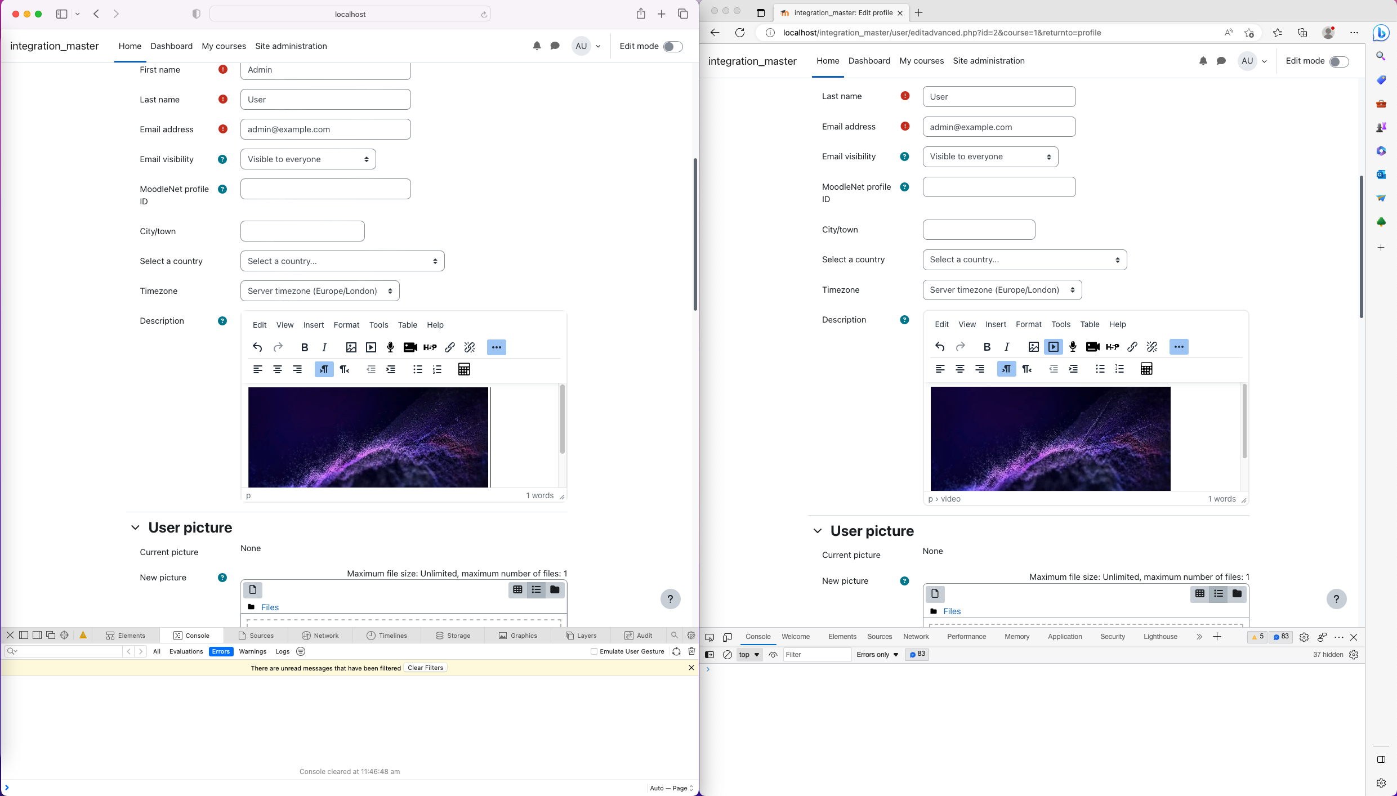Toggle left-to-right direction in right editor
Screen dimensions: 1397x796
(1006, 369)
